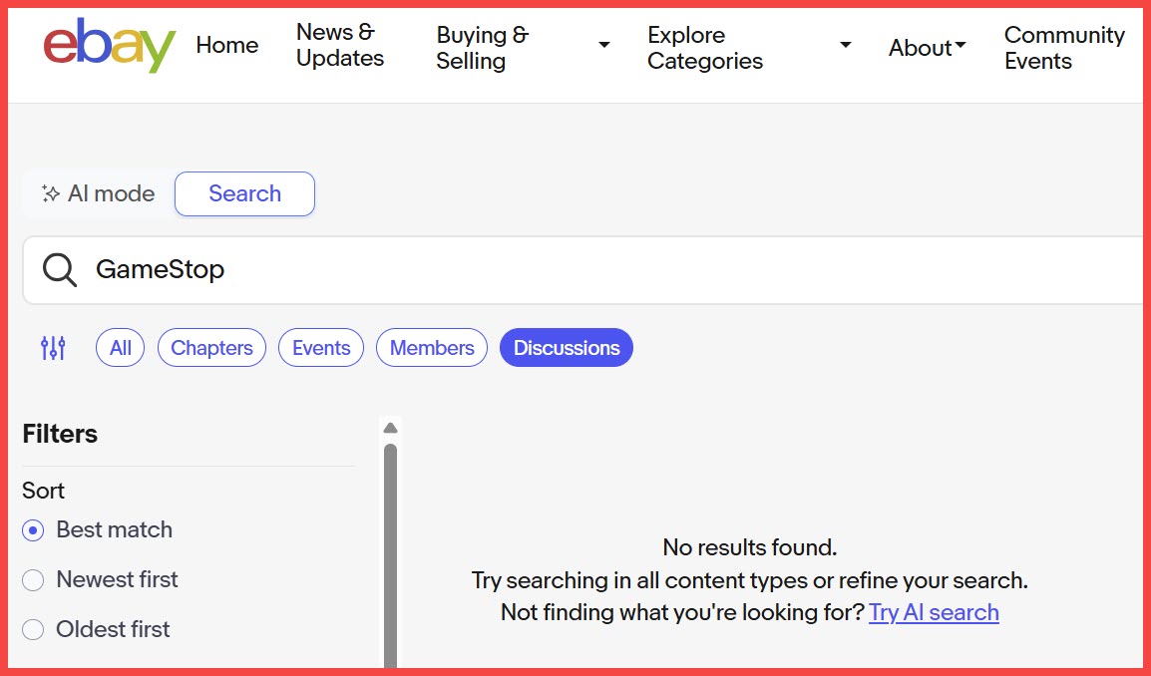Image resolution: width=1151 pixels, height=676 pixels.
Task: Click the filters scrollbar up arrow
Action: [391, 428]
